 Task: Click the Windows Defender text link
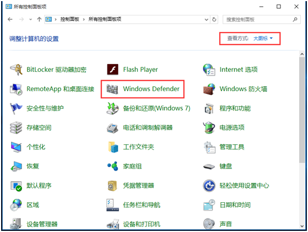click(151, 89)
